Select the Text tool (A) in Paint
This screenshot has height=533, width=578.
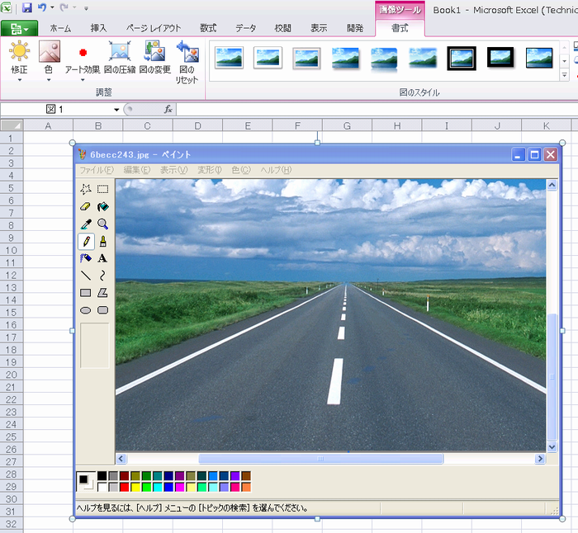tap(103, 258)
